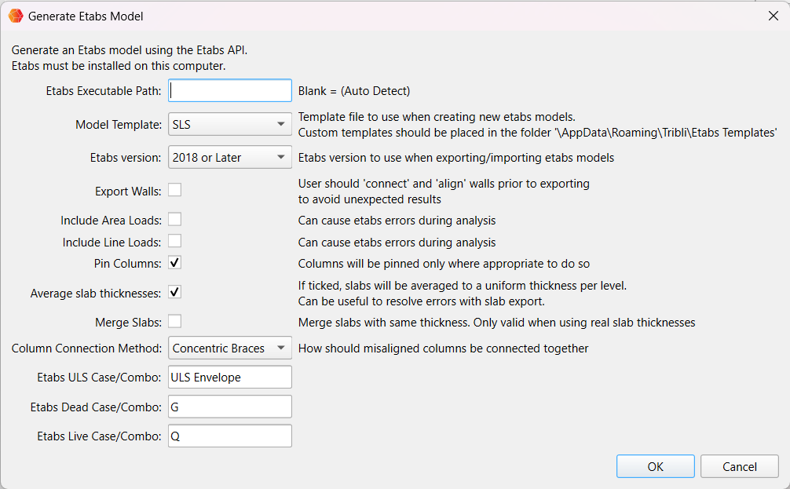The height and width of the screenshot is (489, 790).
Task: Expand the Etabs version dropdown
Action: 230,158
